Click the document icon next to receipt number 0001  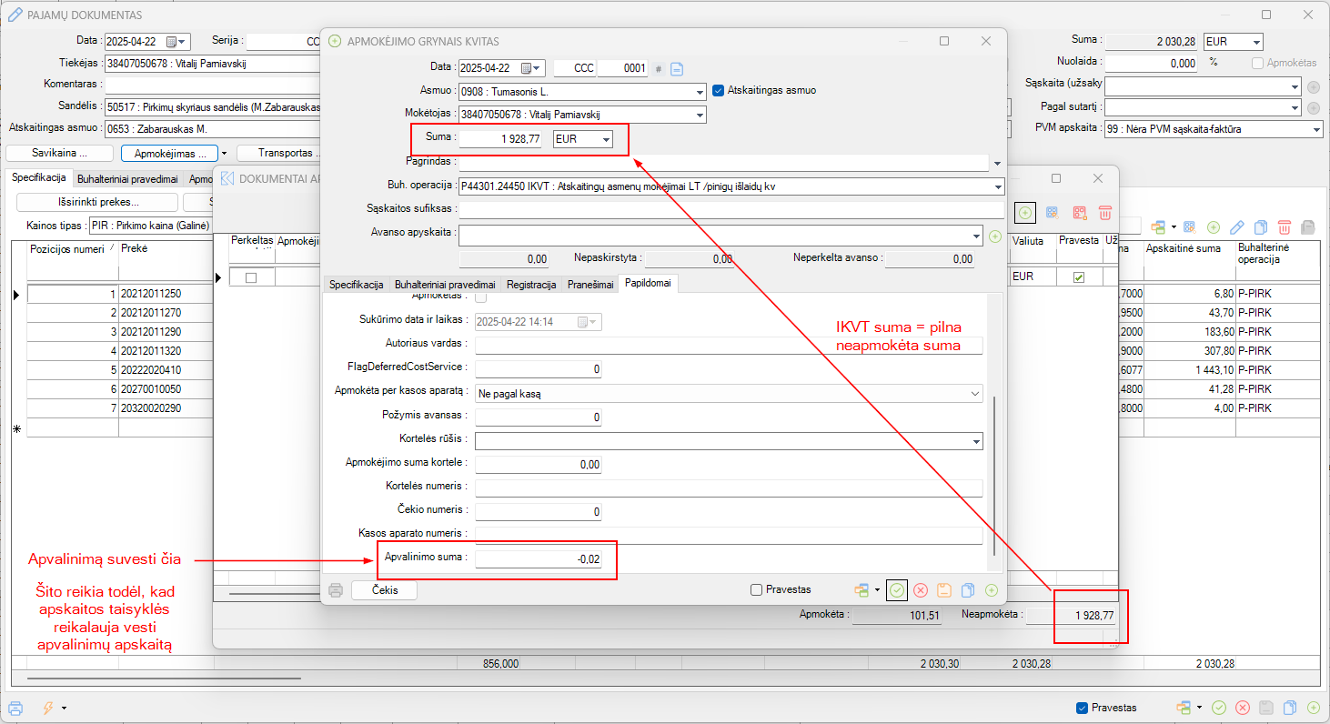pos(677,68)
